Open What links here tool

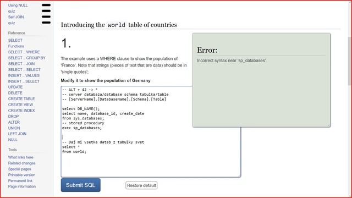[x=21, y=157]
